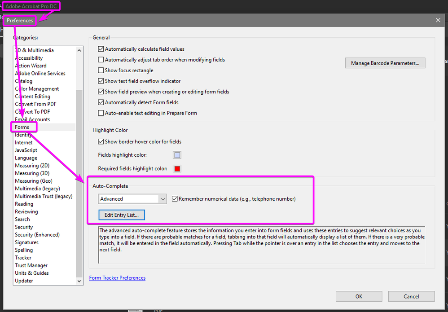This screenshot has width=448, height=312.
Task: Toggle Remember numerical data checkbox
Action: click(175, 199)
